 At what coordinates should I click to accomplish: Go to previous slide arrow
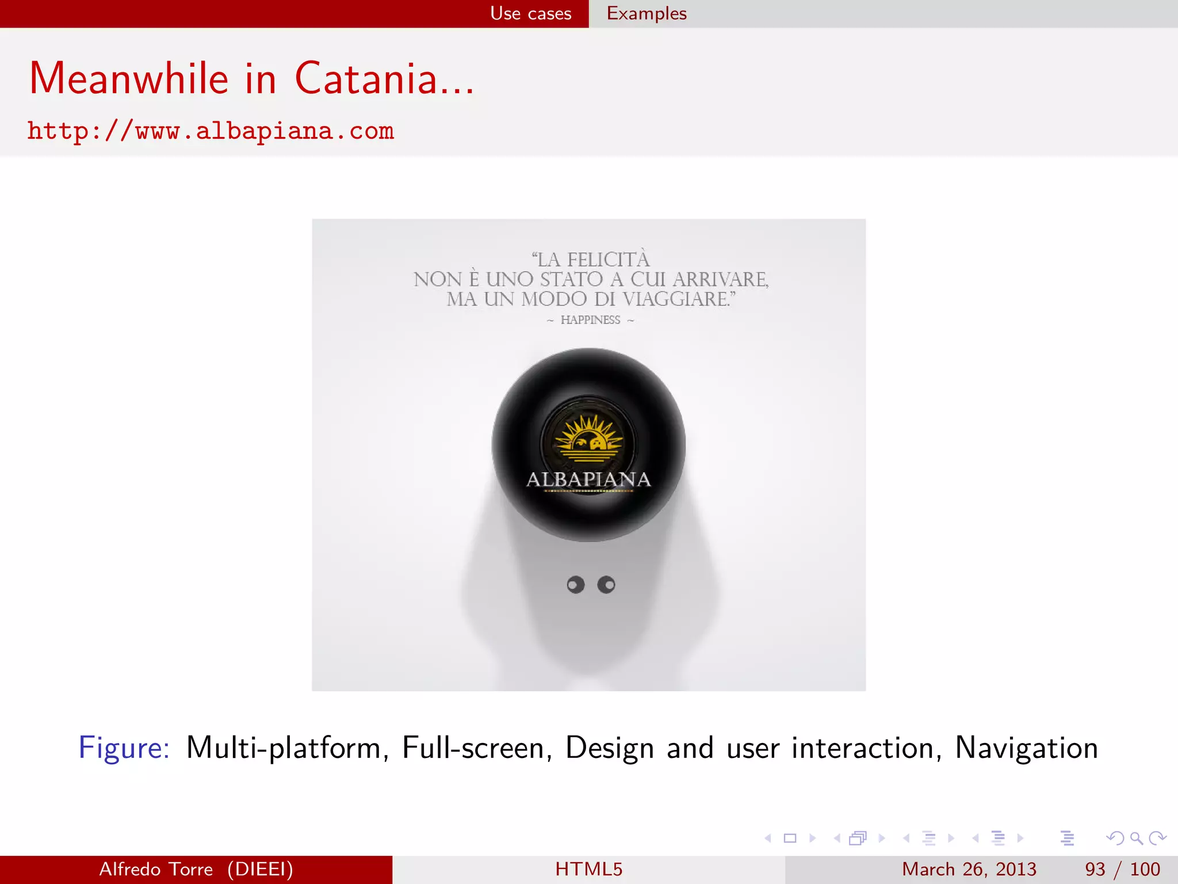click(768, 838)
